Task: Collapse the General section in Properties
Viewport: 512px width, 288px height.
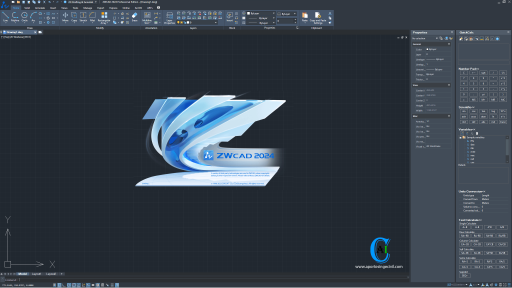Action: click(449, 44)
